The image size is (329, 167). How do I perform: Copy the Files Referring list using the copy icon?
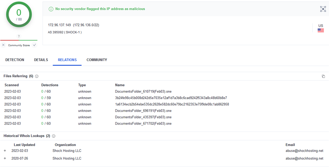(323, 76)
